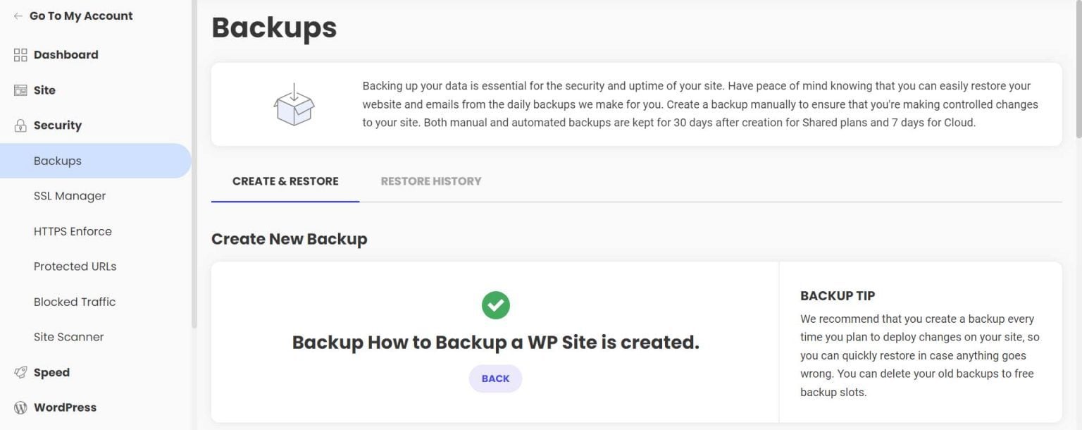
Task: View Blocked Traffic settings
Action: [74, 301]
